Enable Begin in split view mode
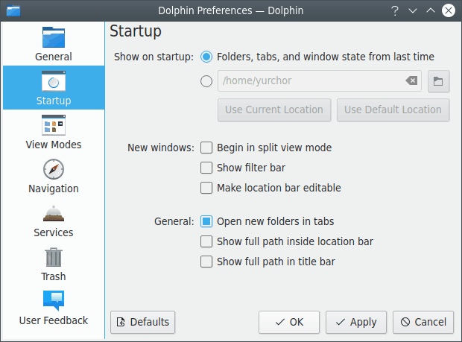 coord(206,148)
